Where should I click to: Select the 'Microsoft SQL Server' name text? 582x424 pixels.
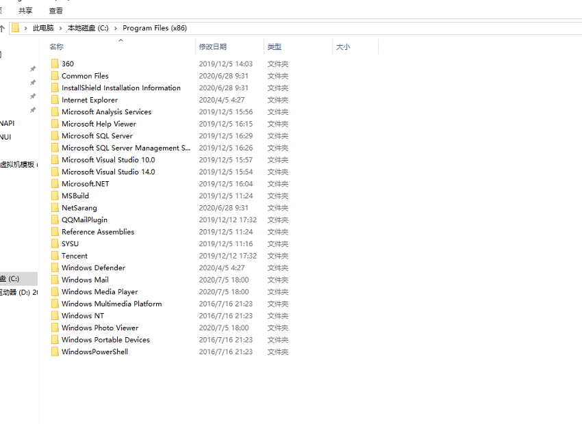(97, 135)
